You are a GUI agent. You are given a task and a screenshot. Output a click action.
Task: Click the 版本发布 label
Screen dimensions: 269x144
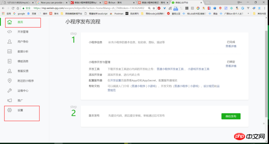[94, 115]
